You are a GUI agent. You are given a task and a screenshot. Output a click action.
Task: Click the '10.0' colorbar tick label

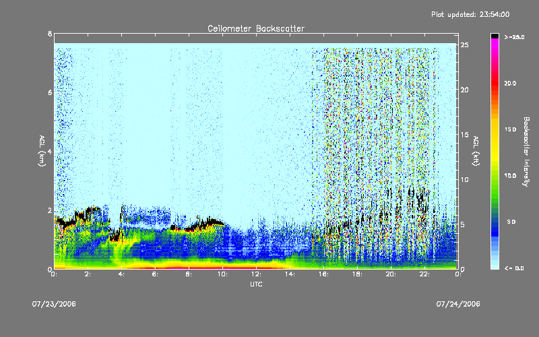click(510, 176)
